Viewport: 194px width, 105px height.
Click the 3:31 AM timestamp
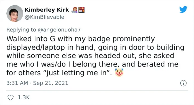pos(17,83)
